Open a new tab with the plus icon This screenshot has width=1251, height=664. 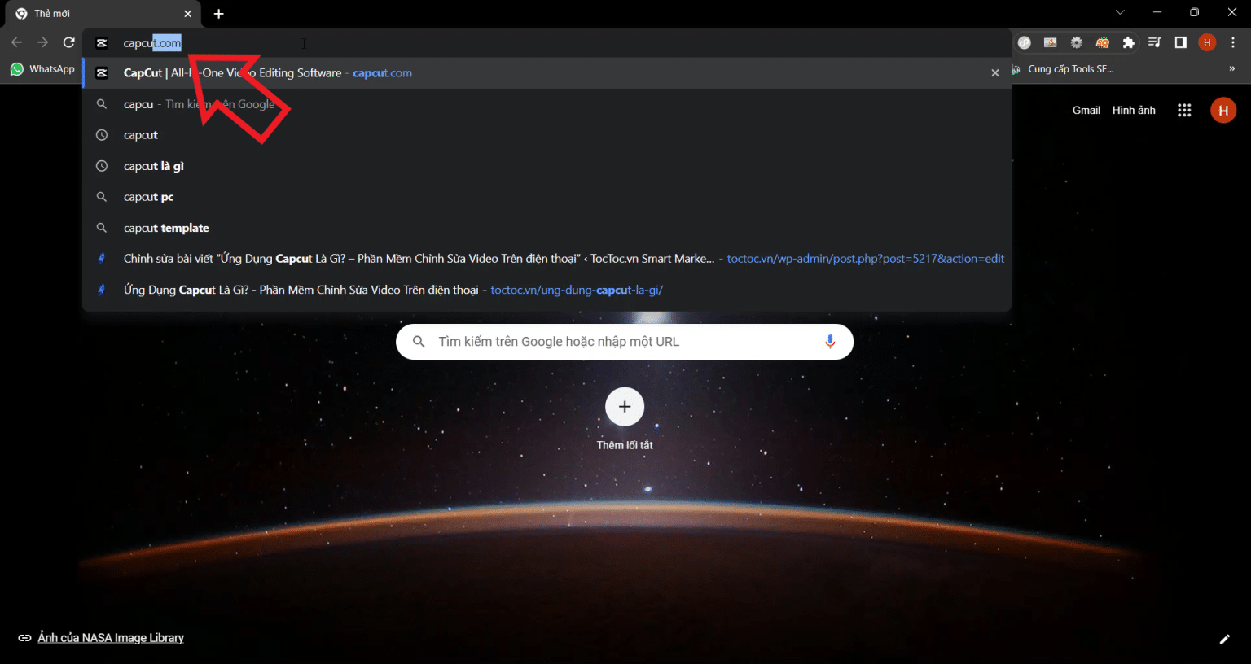click(219, 14)
